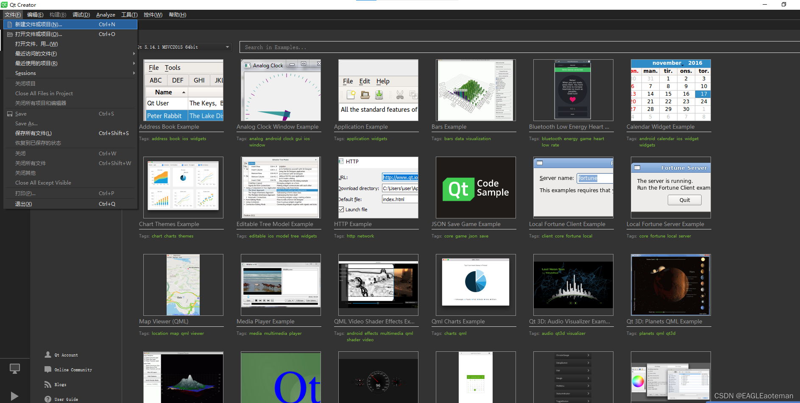This screenshot has width=800, height=403.
Task: Click the 'viewer' tag under Map Viewer
Action: [198, 334]
